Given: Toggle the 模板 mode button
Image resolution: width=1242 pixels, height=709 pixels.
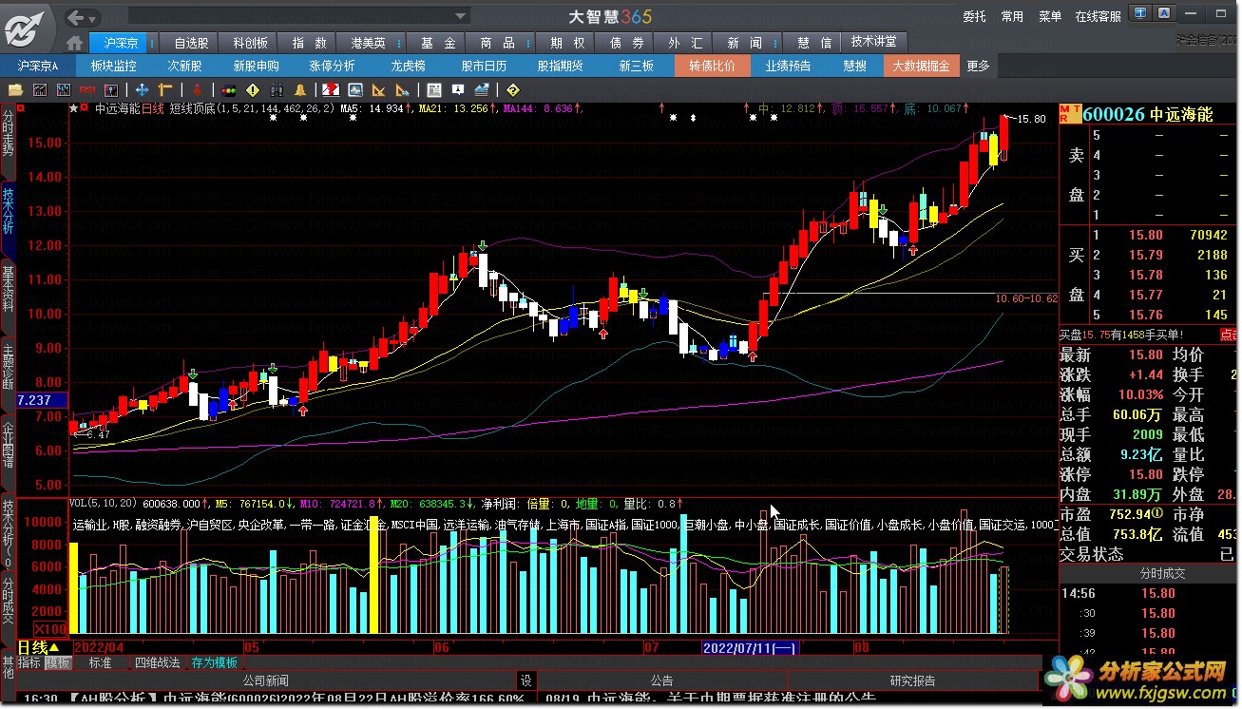Looking at the screenshot, I should [x=58, y=662].
